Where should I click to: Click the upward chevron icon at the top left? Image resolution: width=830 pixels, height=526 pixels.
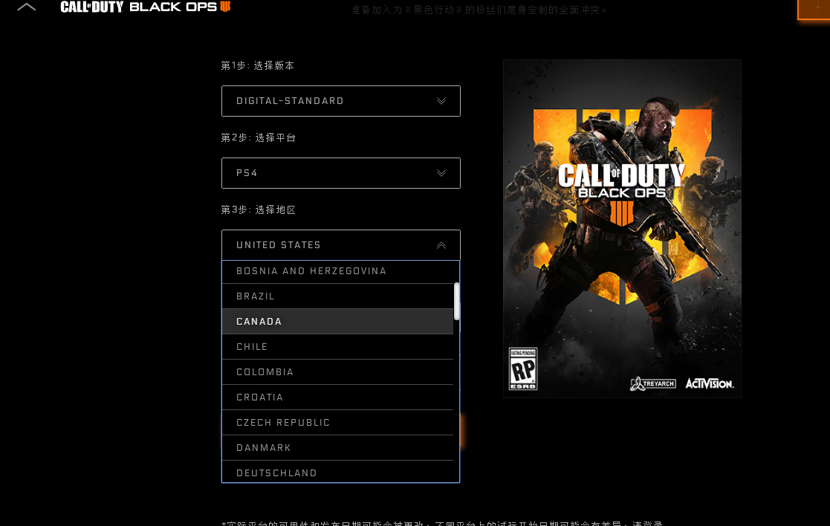[27, 7]
